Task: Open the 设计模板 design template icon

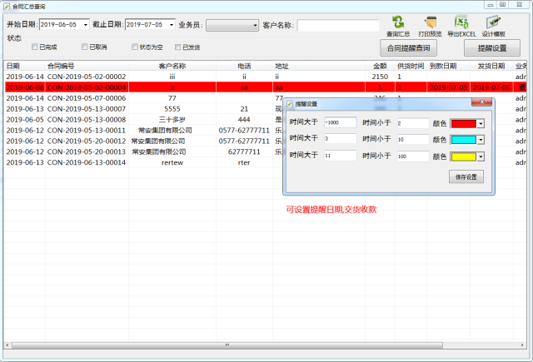Action: tap(494, 25)
